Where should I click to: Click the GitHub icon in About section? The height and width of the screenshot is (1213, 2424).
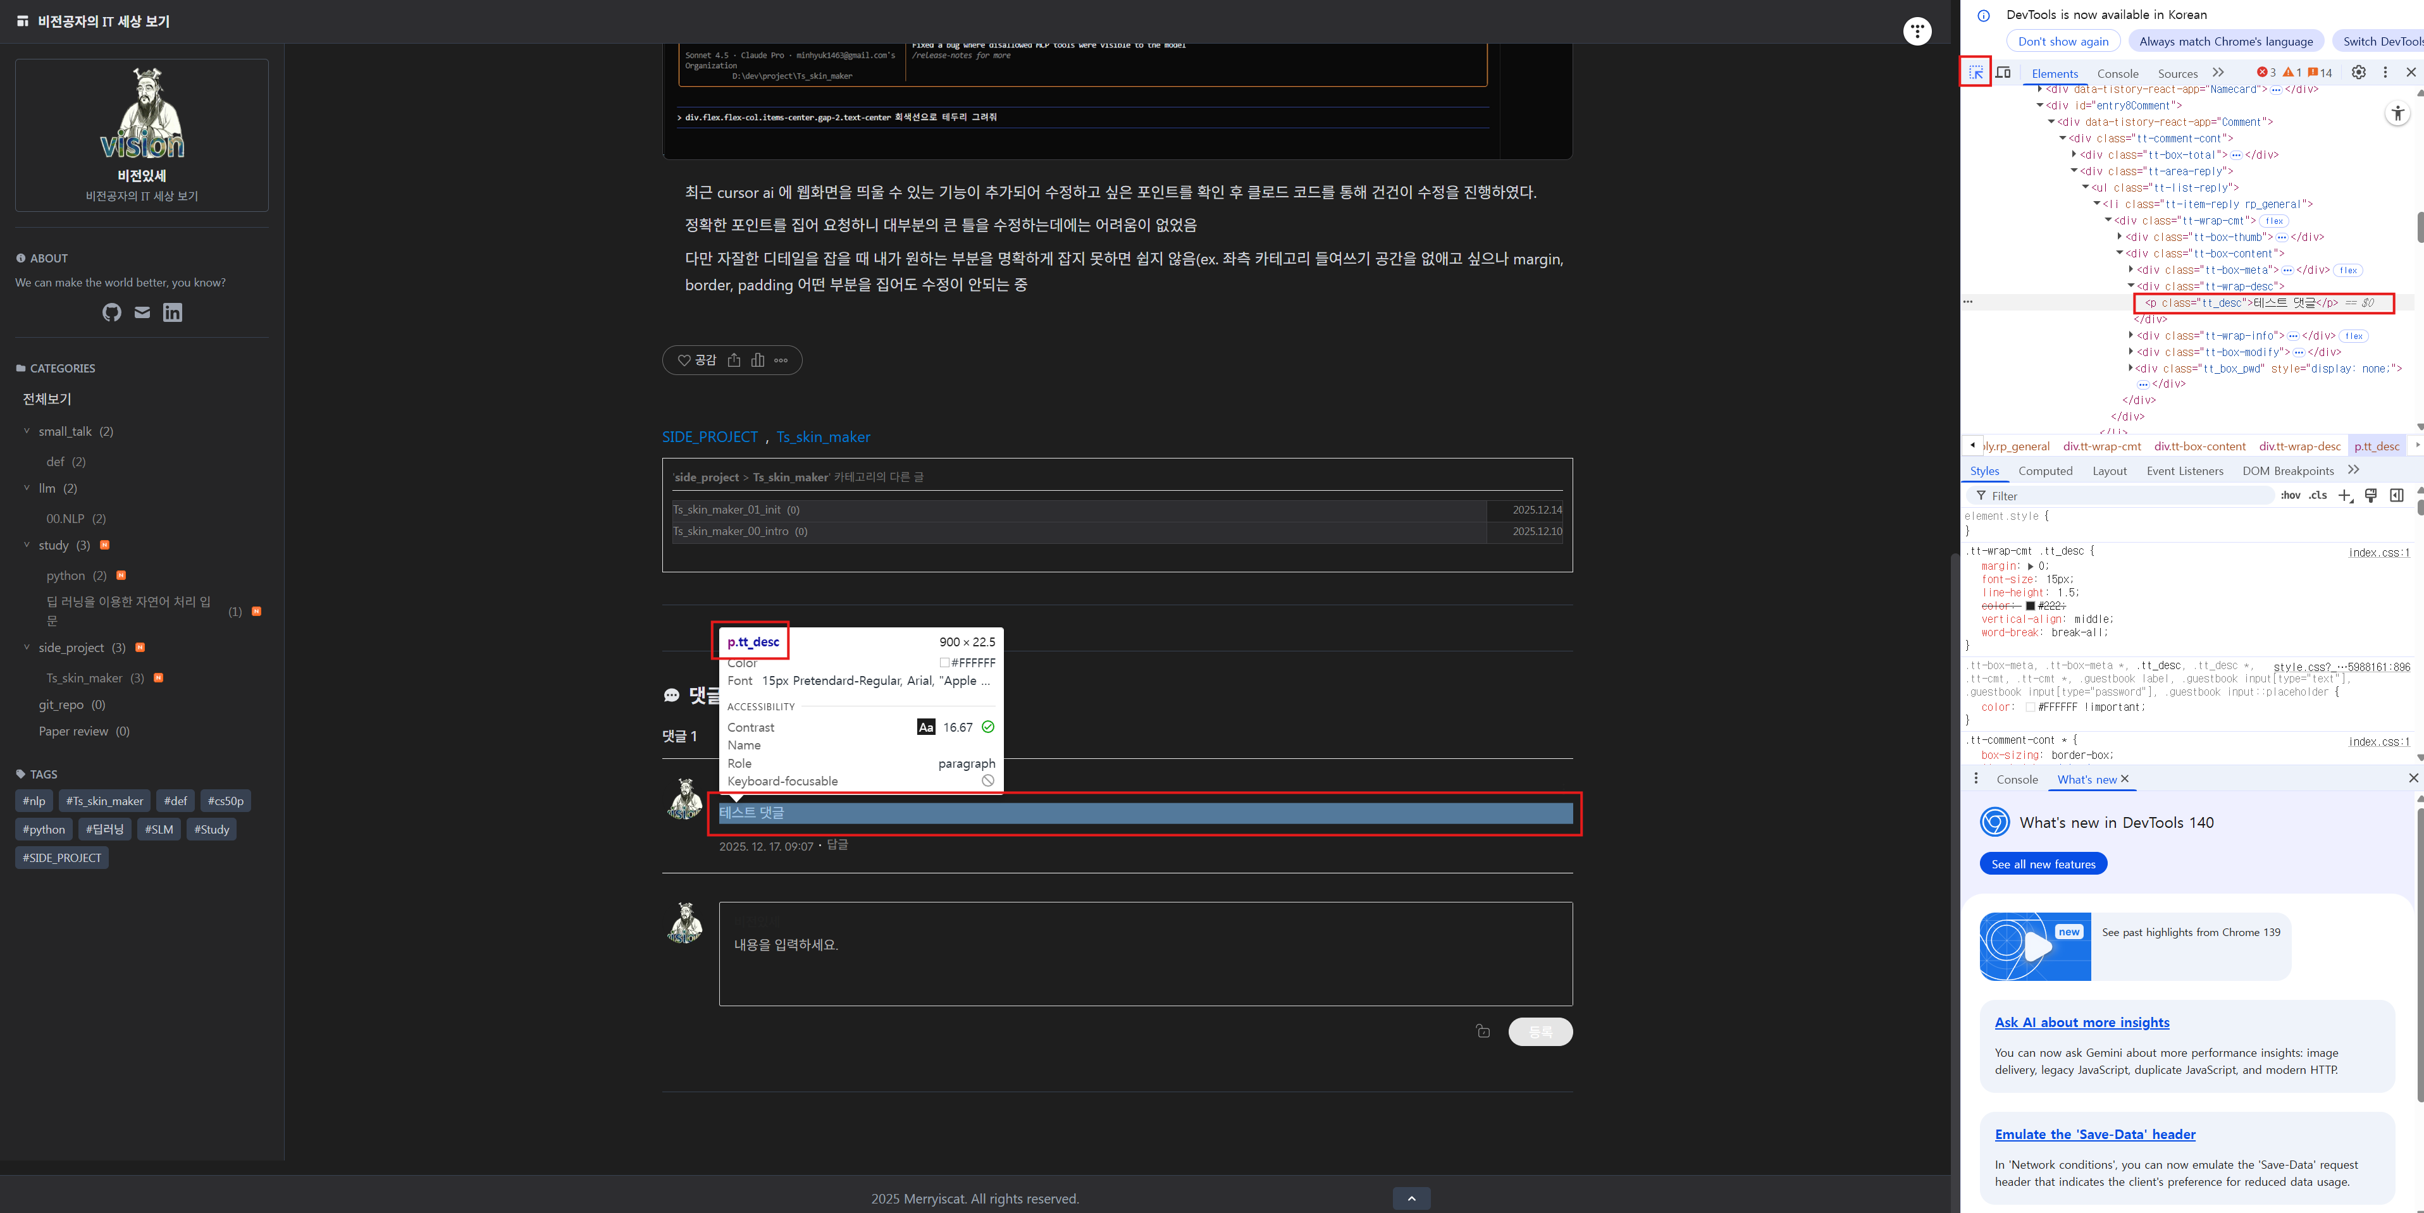(112, 312)
